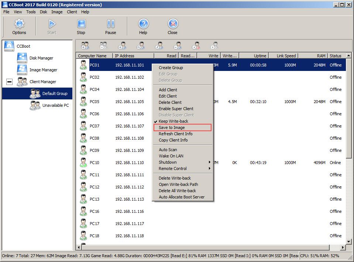Image resolution: width=354 pixels, height=262 pixels.
Task: Click the horizontal scrollbar right arrow
Action: pyautogui.click(x=343, y=247)
